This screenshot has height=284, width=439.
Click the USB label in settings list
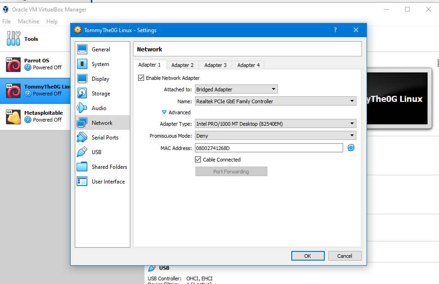tap(96, 152)
